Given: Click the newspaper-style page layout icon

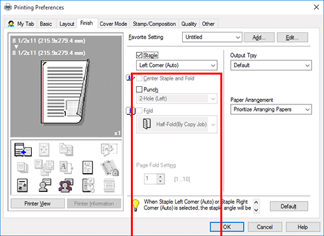Looking at the screenshot, I should click(22, 185).
